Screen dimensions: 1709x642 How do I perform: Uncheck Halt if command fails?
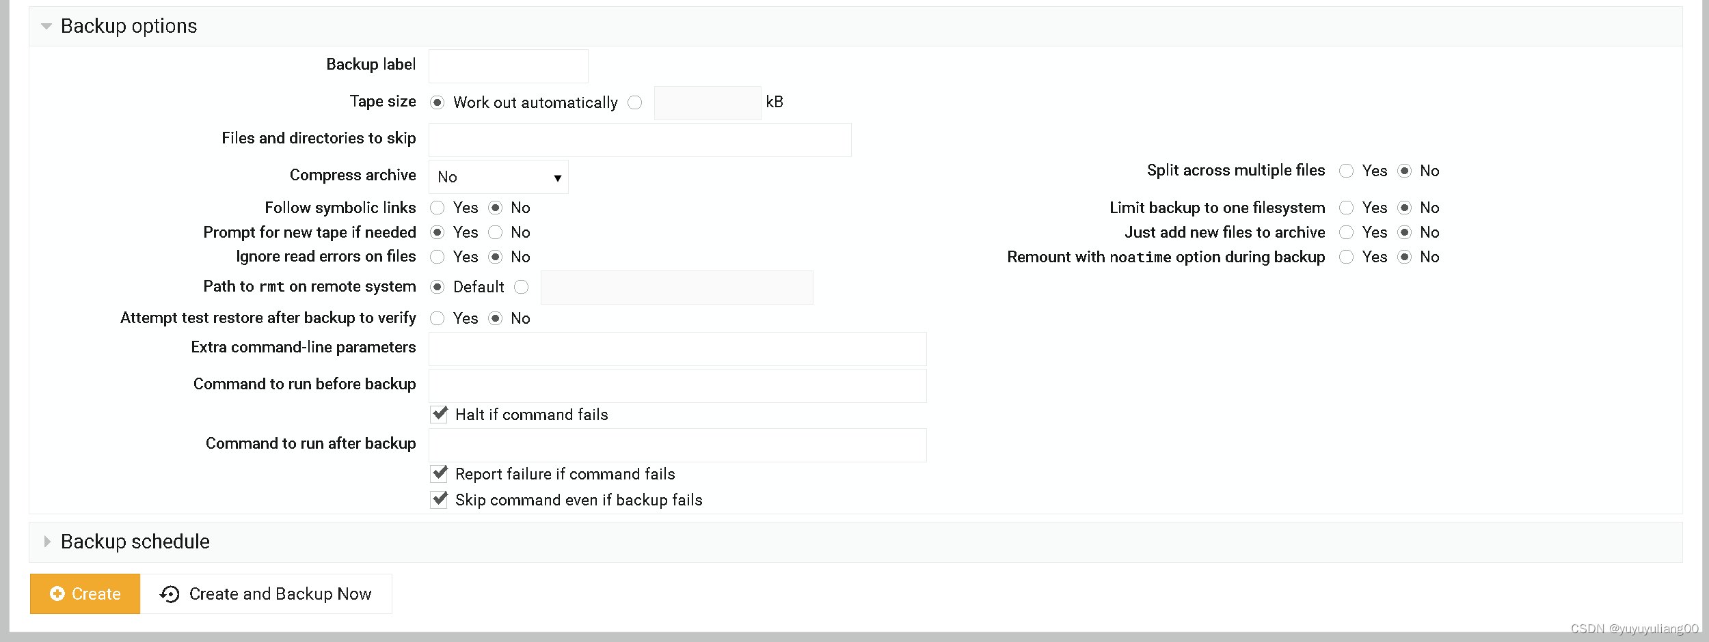point(439,414)
